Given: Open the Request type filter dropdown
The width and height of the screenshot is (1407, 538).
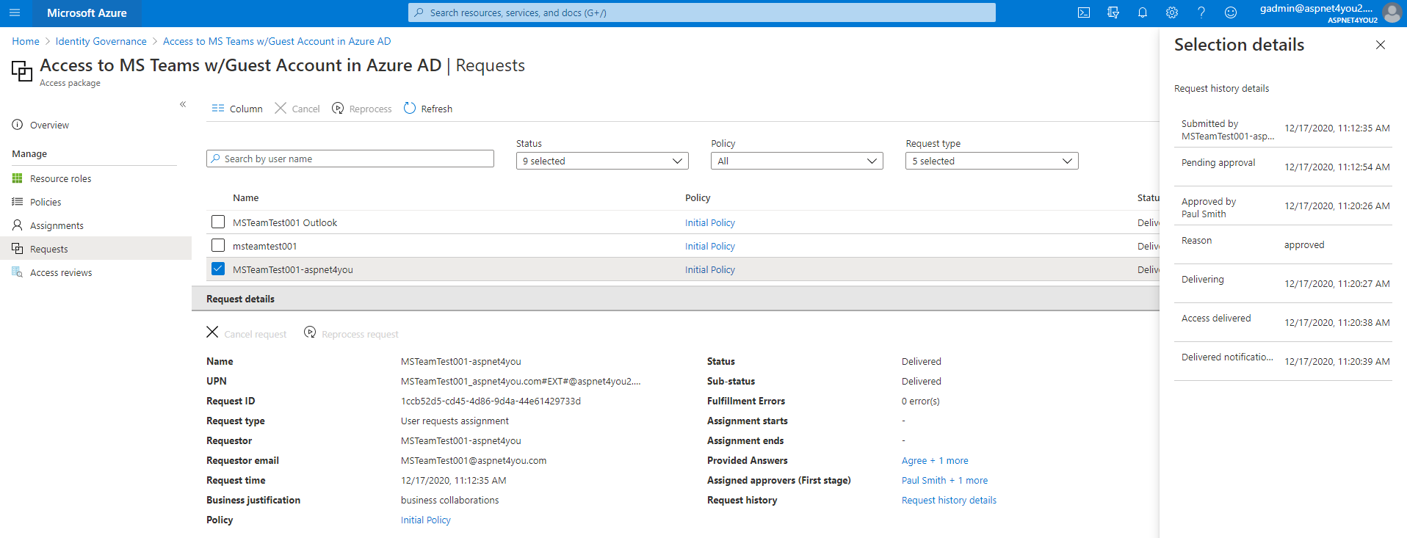Looking at the screenshot, I should pos(992,161).
